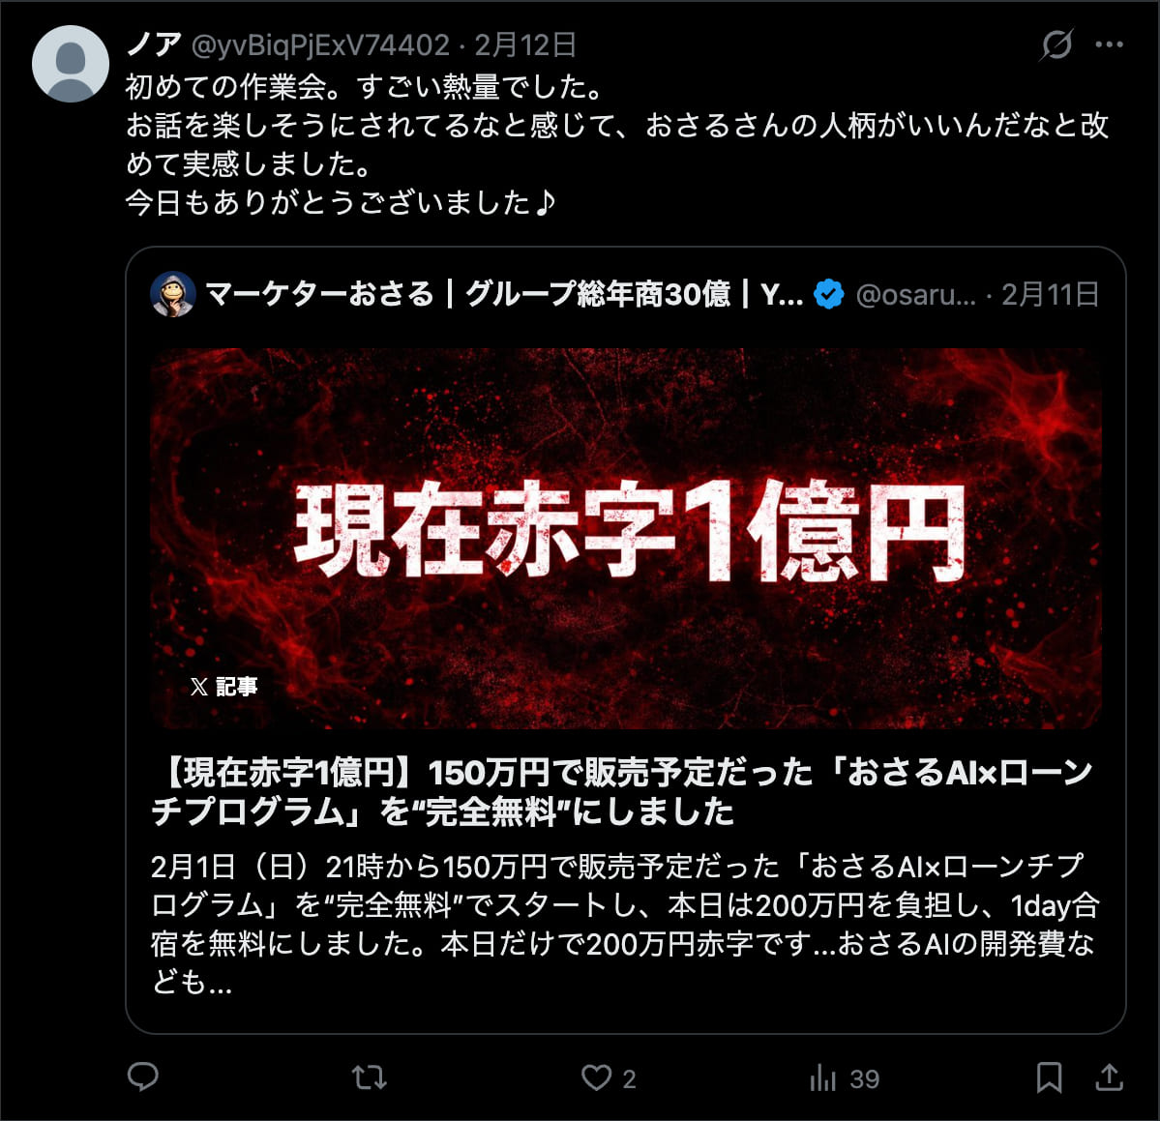Open the three-dot more options menu
The width and height of the screenshot is (1160, 1121).
click(1109, 44)
